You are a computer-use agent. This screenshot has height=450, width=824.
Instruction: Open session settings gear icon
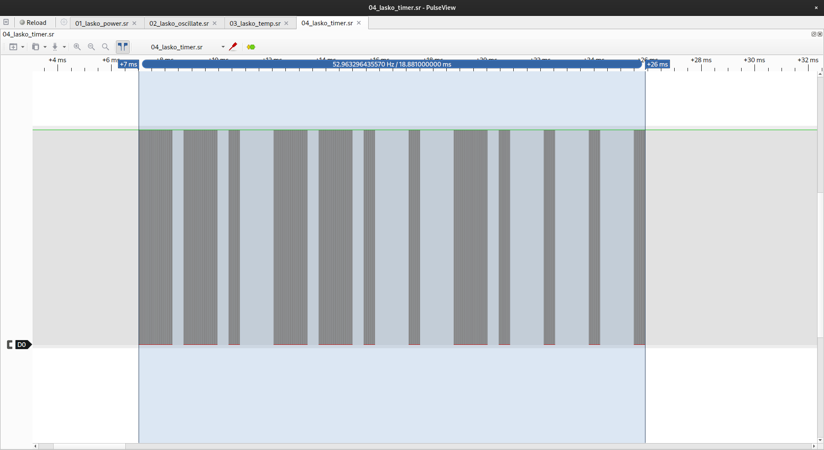pos(64,22)
